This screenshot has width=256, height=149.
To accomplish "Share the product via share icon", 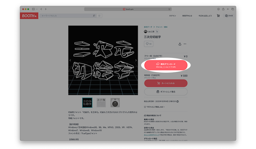I will [180, 44].
